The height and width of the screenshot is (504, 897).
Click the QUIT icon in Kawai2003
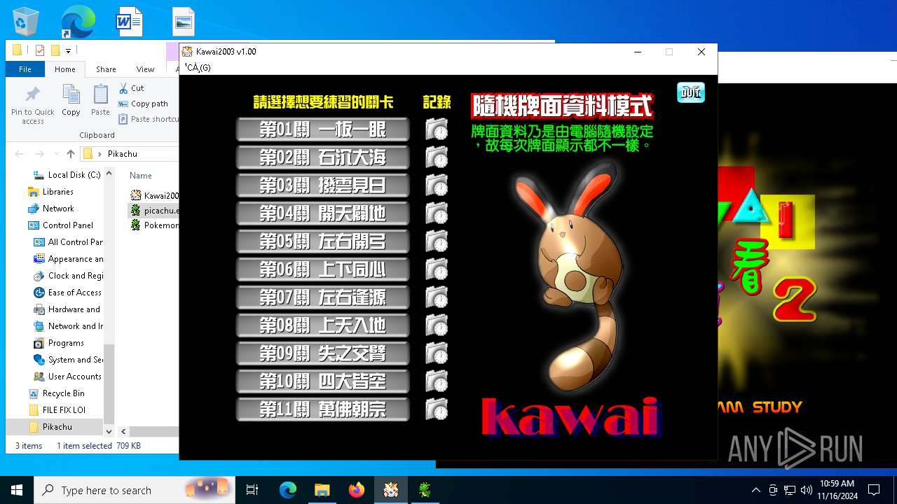(691, 92)
